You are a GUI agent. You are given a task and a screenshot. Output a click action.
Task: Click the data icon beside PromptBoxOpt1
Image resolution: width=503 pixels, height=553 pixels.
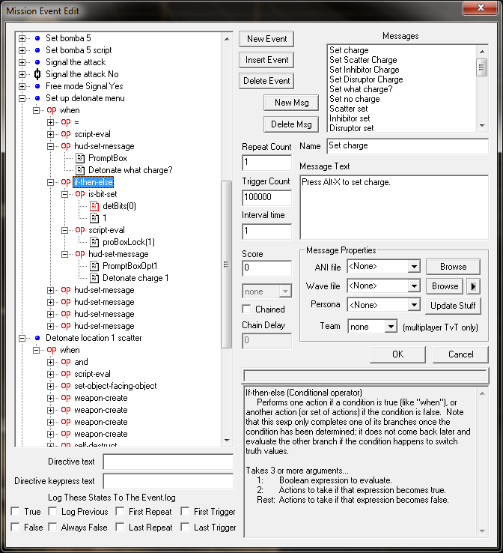pos(94,266)
